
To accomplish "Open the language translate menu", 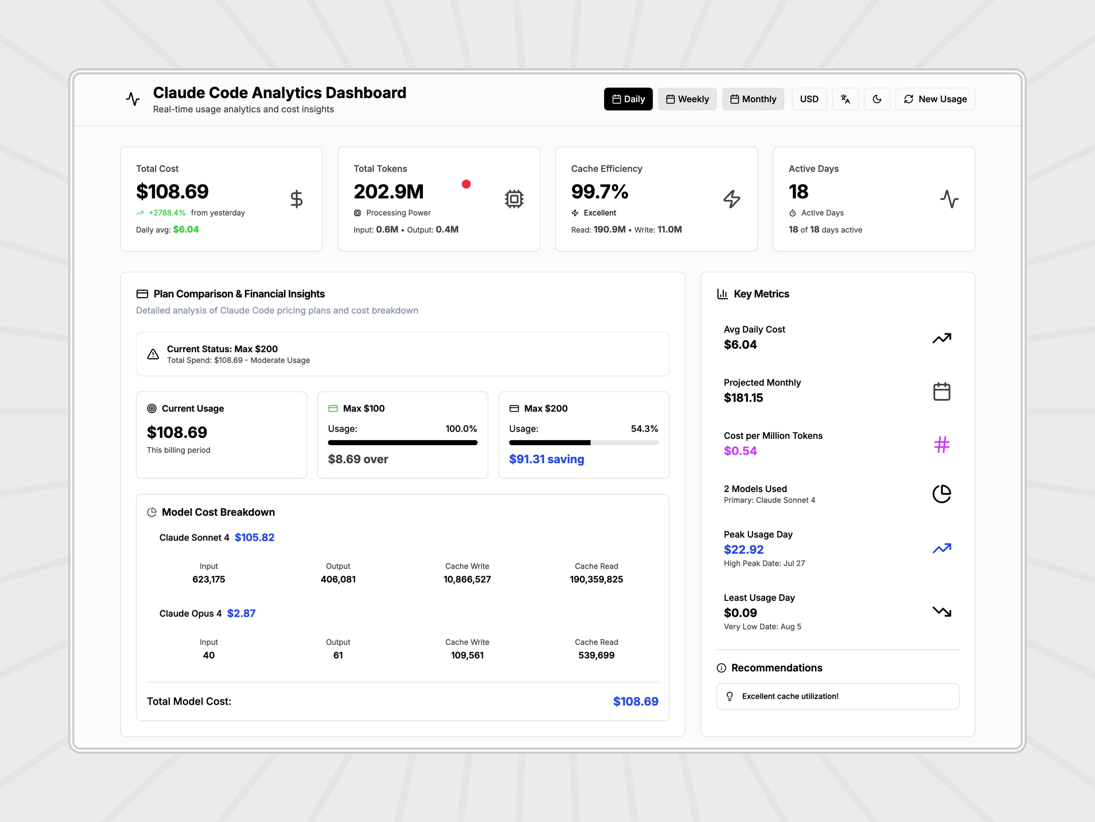I will (x=846, y=99).
